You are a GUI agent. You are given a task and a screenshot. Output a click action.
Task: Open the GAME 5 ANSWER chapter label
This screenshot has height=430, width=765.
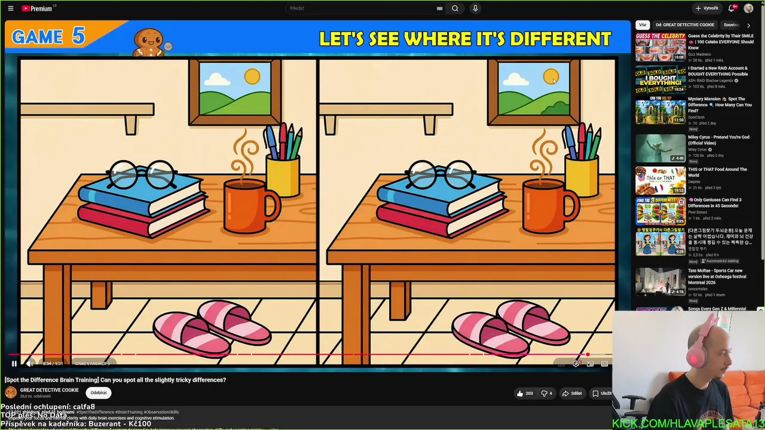91,364
